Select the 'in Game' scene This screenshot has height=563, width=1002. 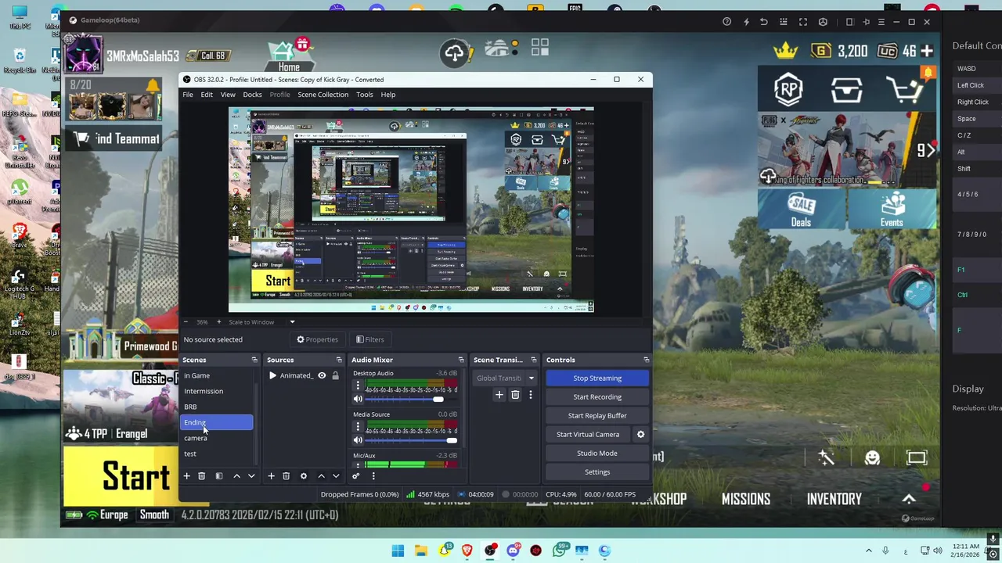(217, 375)
